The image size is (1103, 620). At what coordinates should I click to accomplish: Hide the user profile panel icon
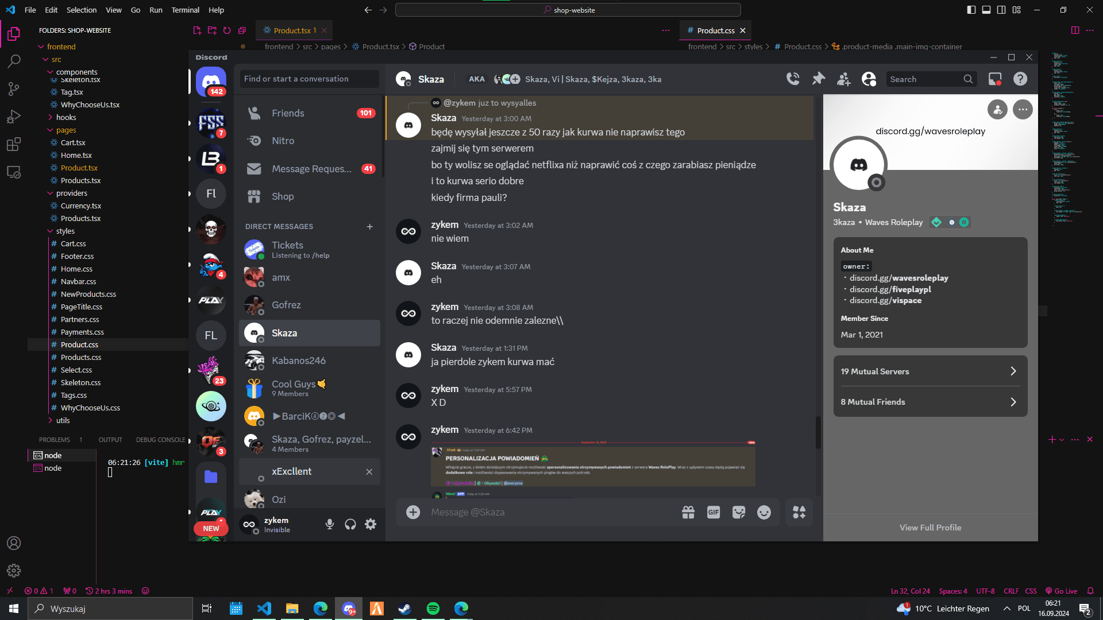(869, 79)
